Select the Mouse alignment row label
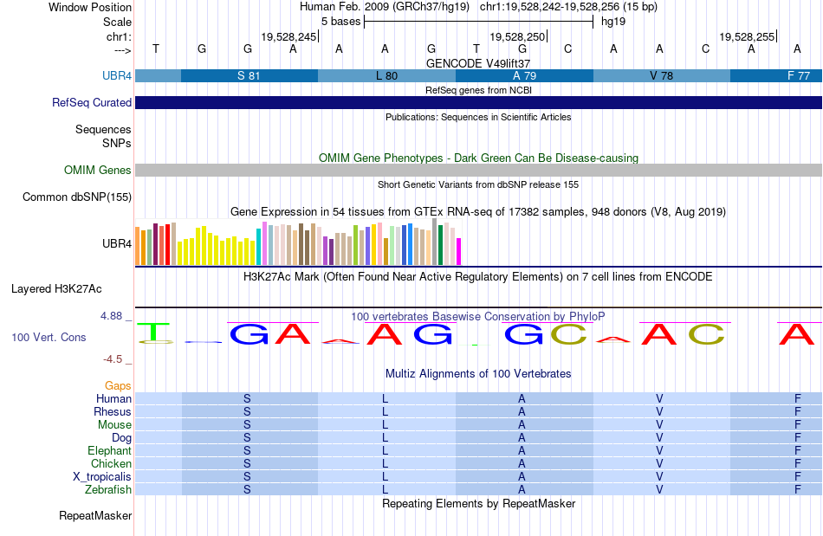823x536 pixels. [114, 424]
